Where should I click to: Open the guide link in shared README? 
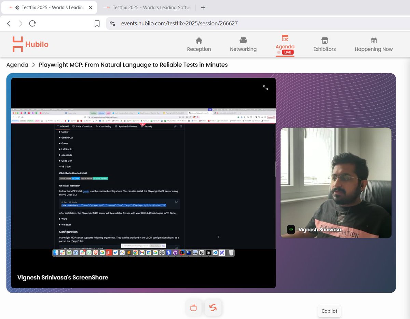point(86,191)
